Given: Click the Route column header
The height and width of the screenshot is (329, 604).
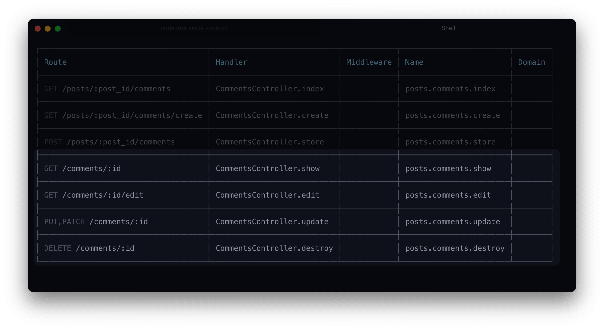Looking at the screenshot, I should pyautogui.click(x=55, y=62).
